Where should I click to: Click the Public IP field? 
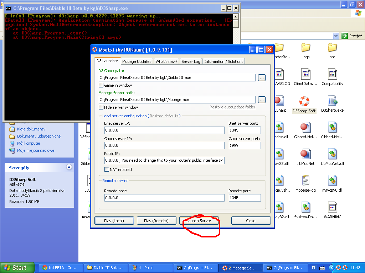(164, 160)
